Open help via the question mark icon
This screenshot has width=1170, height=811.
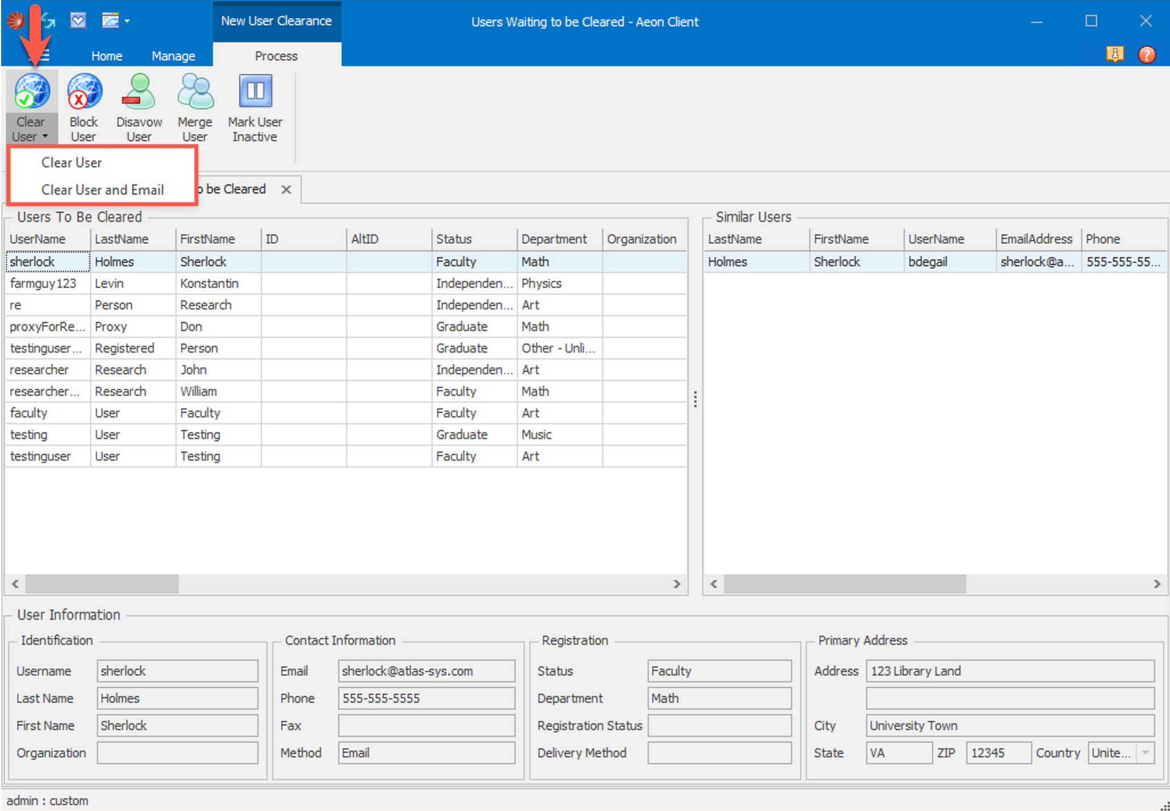(1147, 55)
